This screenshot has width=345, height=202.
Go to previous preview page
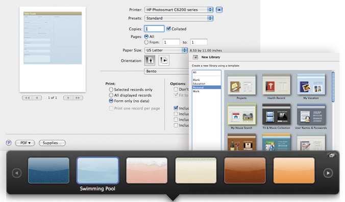pyautogui.click(x=37, y=98)
